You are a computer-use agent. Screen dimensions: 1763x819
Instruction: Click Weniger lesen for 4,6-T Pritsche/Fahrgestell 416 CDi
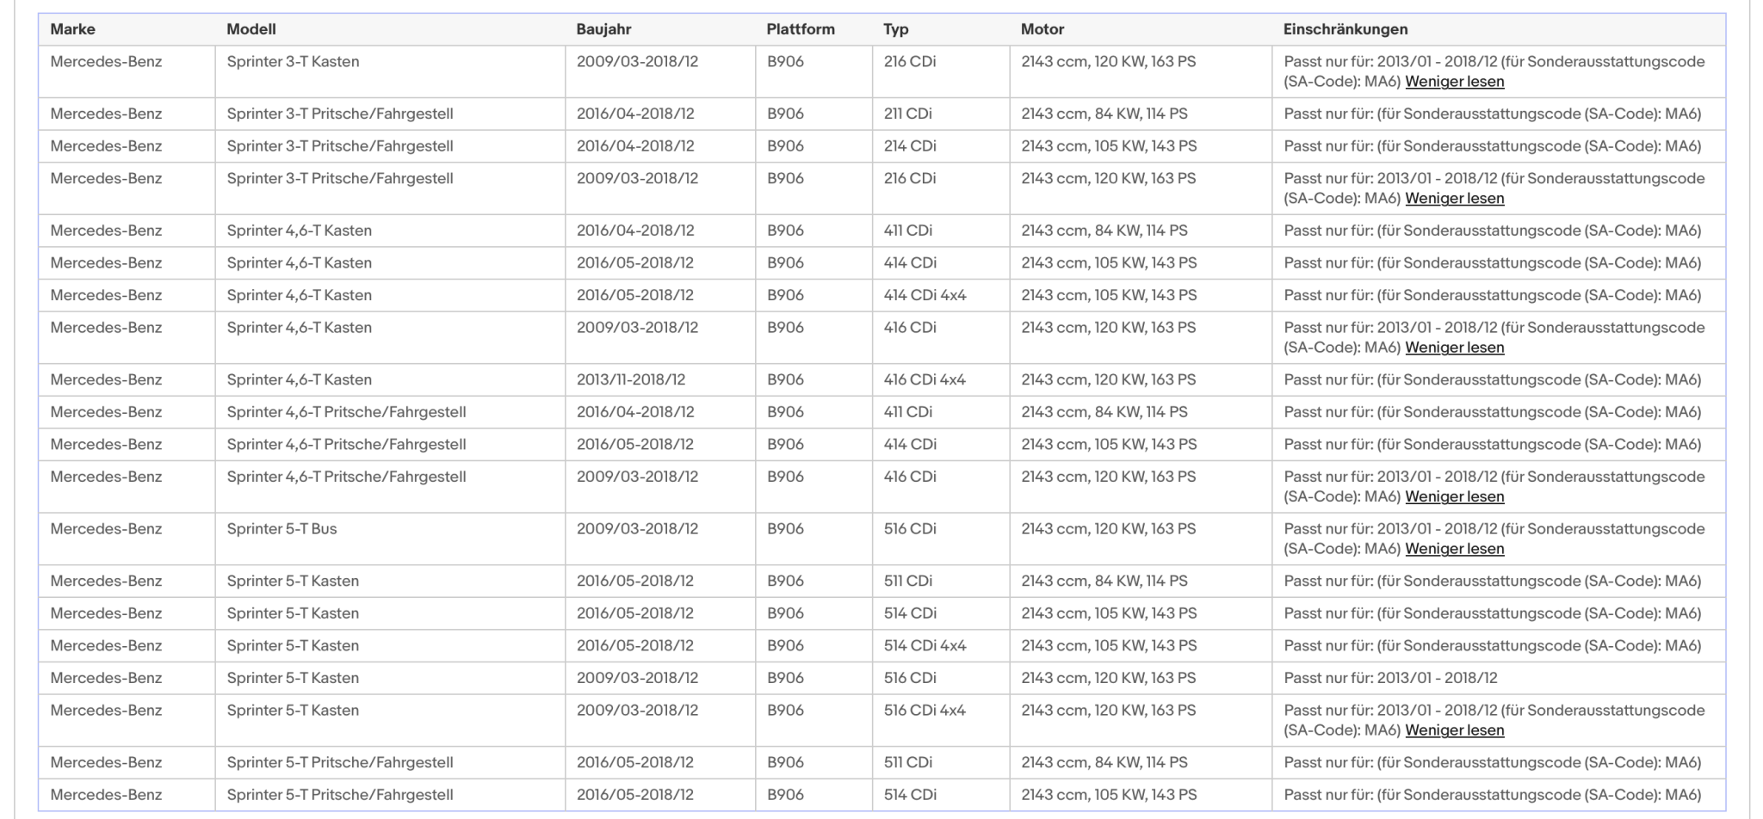1454,496
